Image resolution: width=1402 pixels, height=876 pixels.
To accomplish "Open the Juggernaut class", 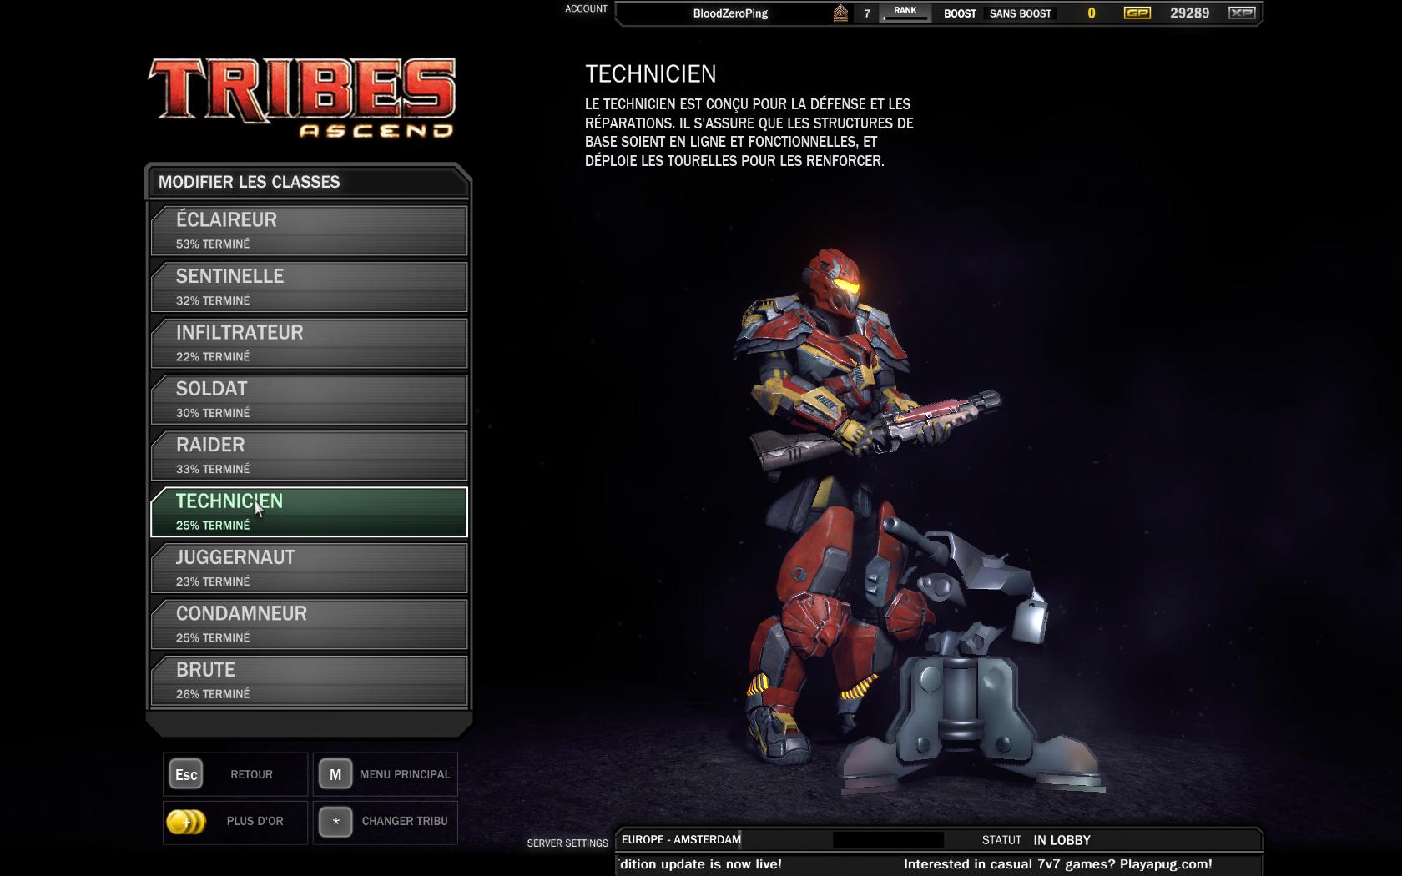I will [309, 568].
